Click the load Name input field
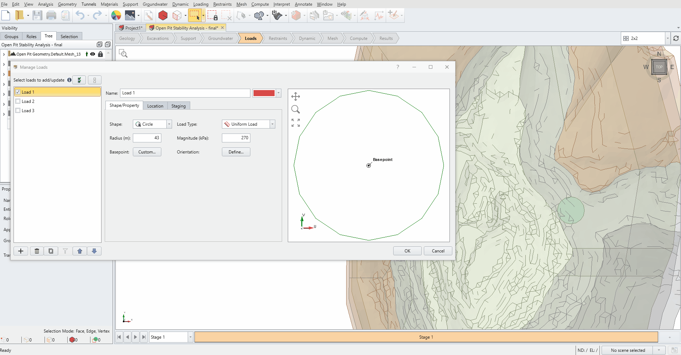Viewport: 681px width, 355px height. click(185, 93)
